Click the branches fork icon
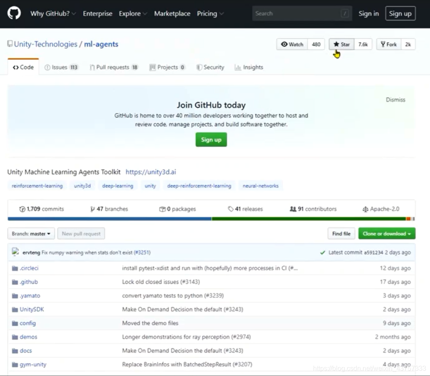The image size is (430, 376). [x=92, y=209]
